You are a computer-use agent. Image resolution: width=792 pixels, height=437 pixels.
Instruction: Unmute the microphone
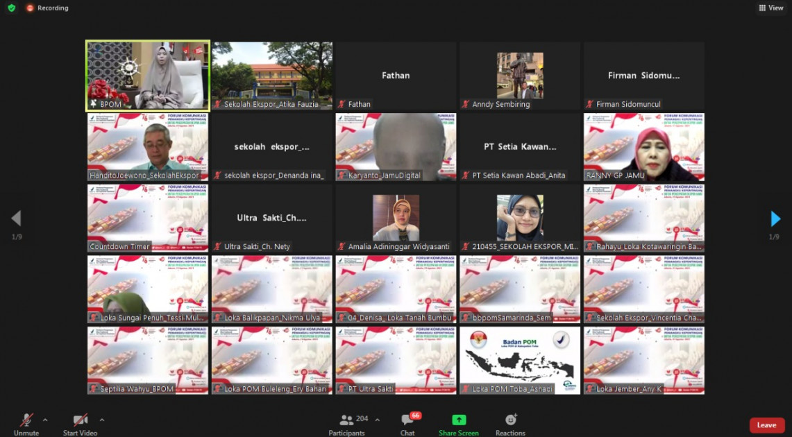tap(26, 420)
